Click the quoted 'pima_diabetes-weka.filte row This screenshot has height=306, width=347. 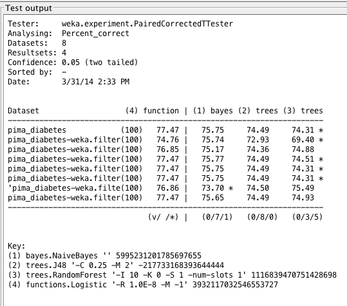click(x=165, y=188)
